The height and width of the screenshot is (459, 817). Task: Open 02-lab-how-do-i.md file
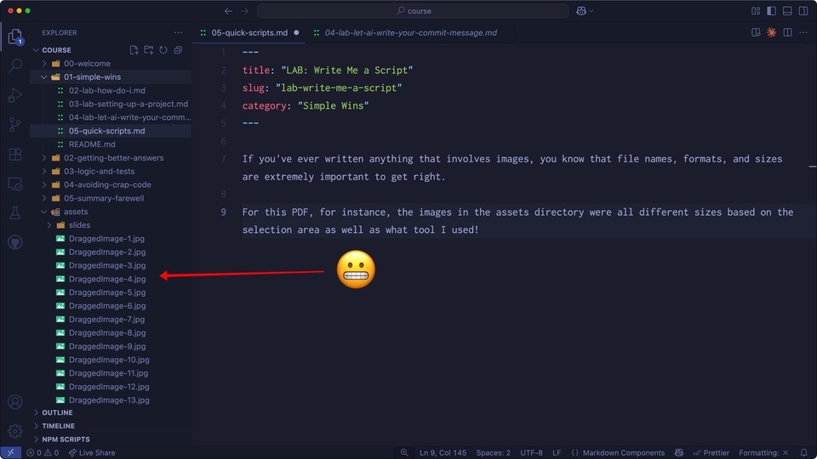click(111, 91)
